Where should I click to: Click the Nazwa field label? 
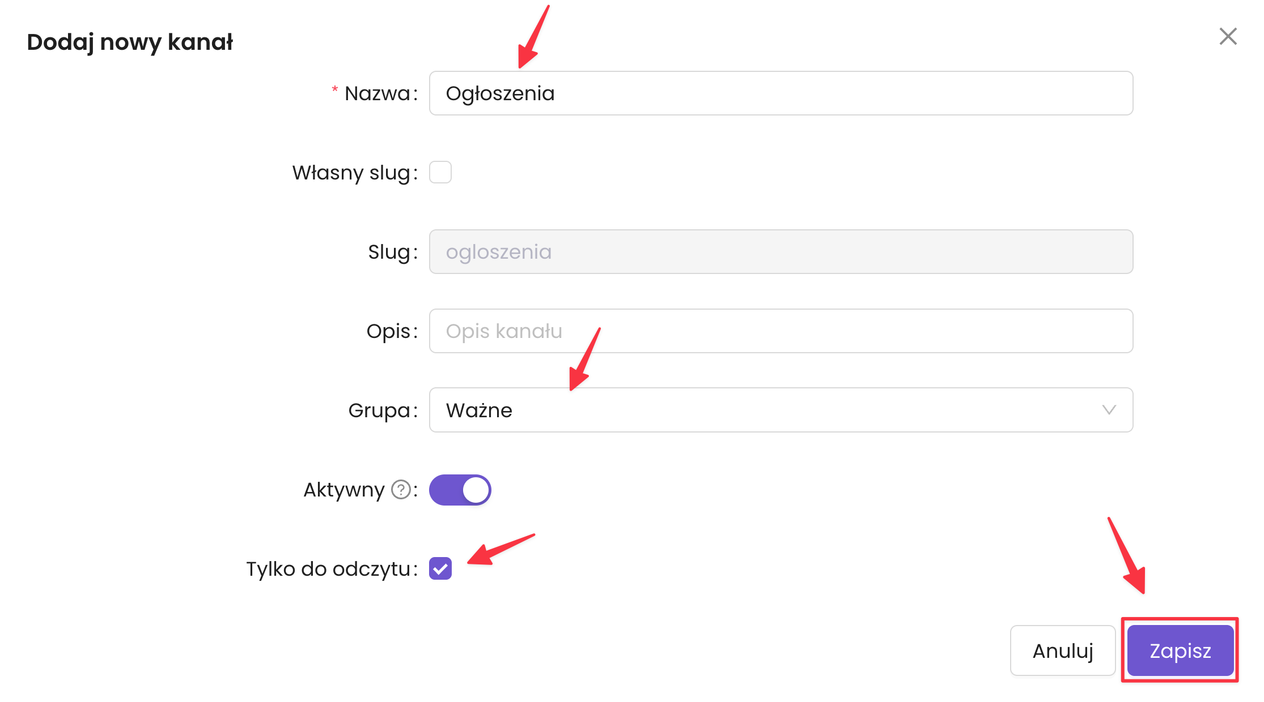[x=377, y=93]
